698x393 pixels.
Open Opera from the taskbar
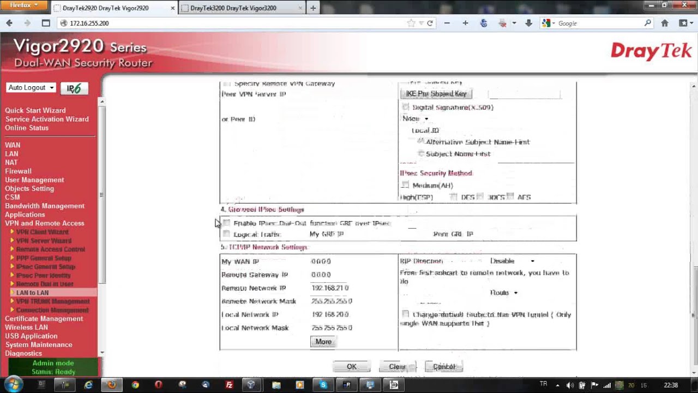159,385
